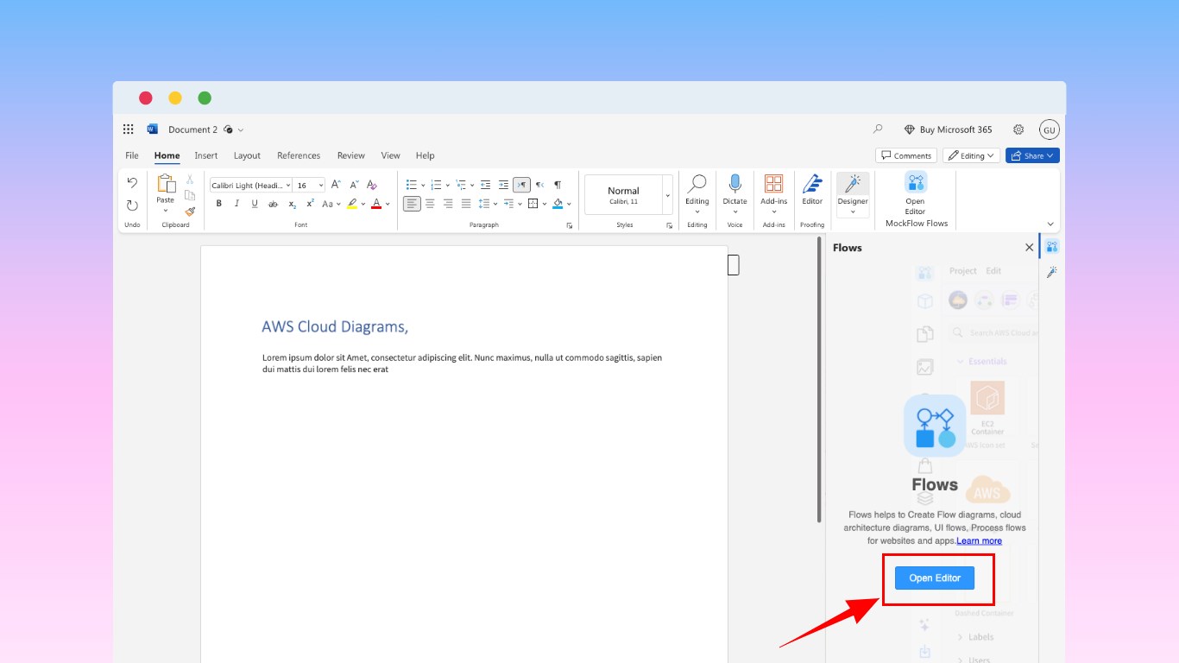Switch to the View tab
Viewport: 1179px width, 663px height.
(x=391, y=155)
